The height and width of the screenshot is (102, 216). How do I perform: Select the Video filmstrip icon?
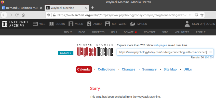pos(71,24)
